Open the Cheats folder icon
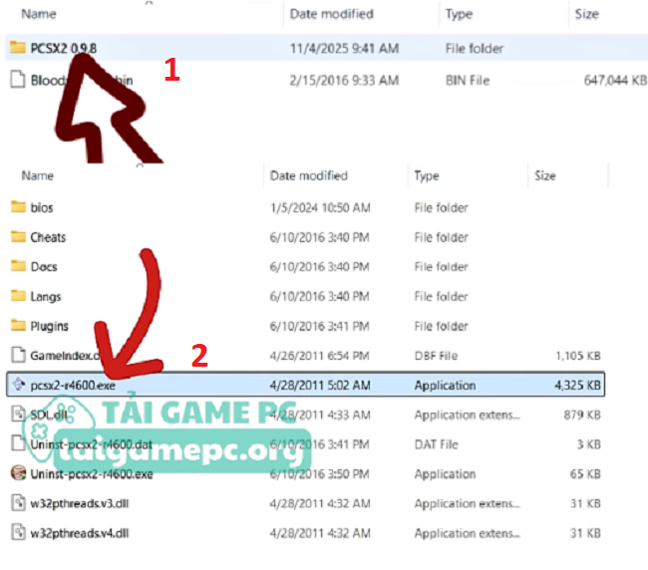This screenshot has width=648, height=570. (x=18, y=236)
